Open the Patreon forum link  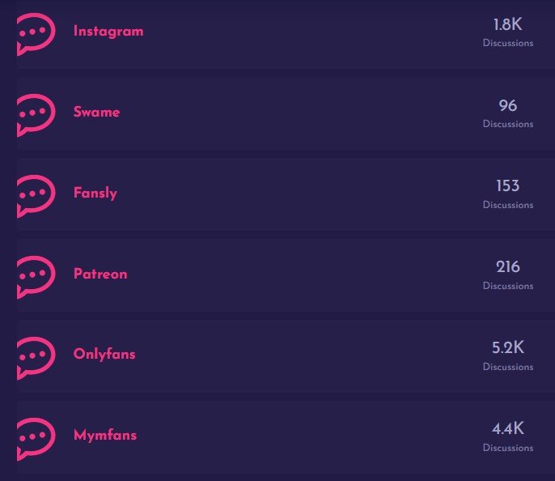coord(100,275)
